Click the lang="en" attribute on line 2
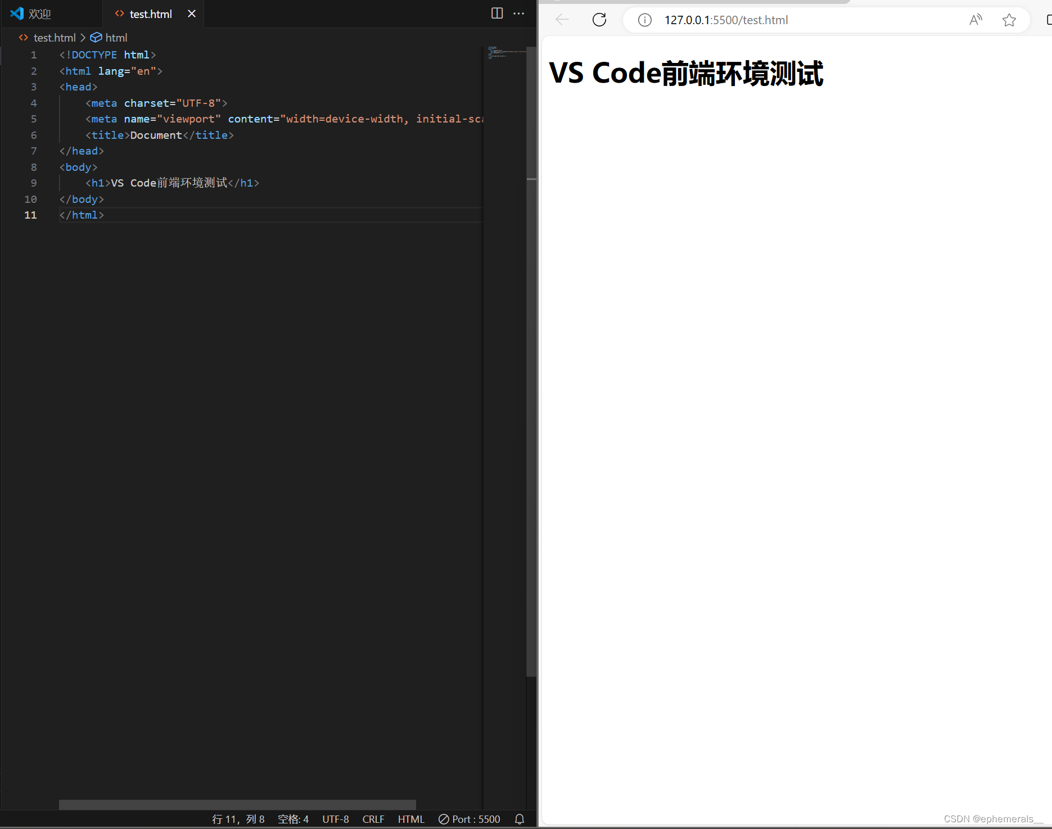Viewport: 1052px width, 829px height. click(127, 71)
